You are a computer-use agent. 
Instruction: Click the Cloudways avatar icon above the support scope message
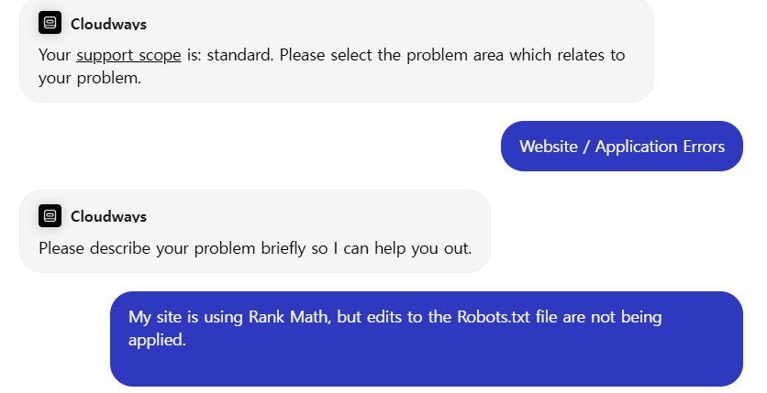pyautogui.click(x=50, y=23)
